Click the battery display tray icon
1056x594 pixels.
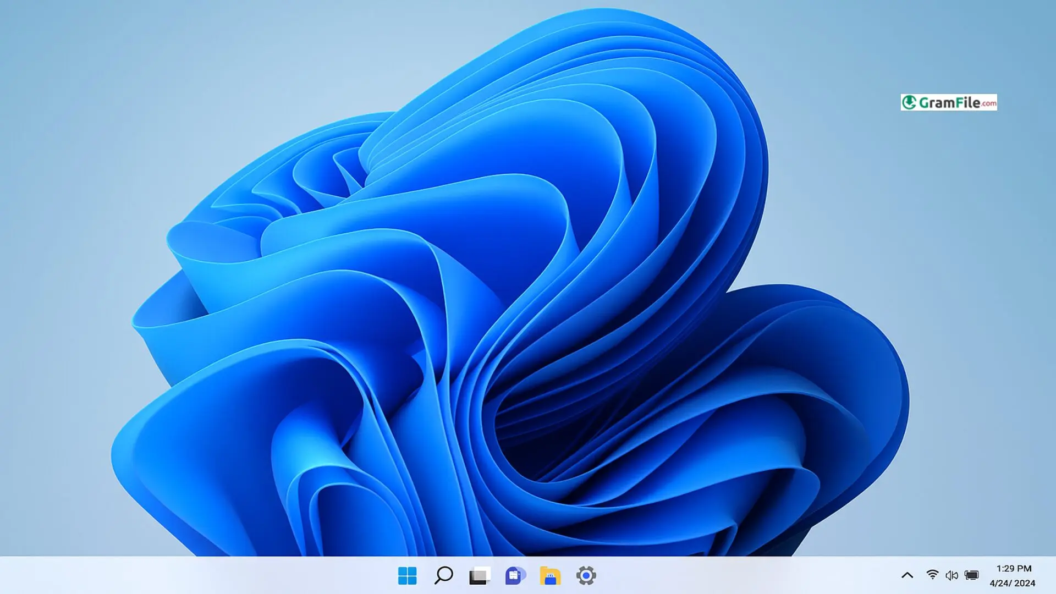(972, 576)
